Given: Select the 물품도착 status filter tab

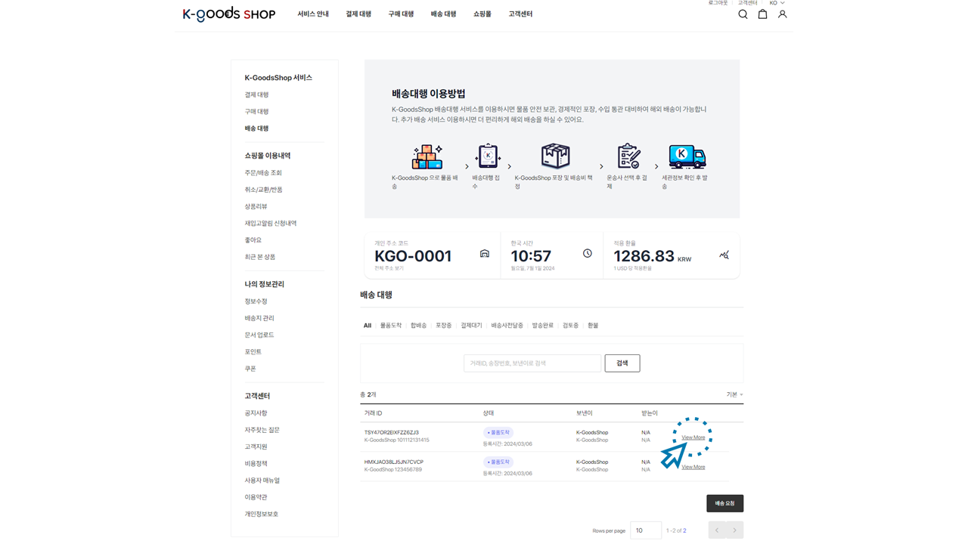Looking at the screenshot, I should click(391, 326).
